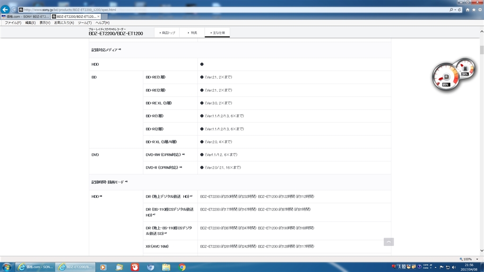Screen dimensions: 484x272
Task: Open the お気に入り(A) menu
Action: coord(64,23)
